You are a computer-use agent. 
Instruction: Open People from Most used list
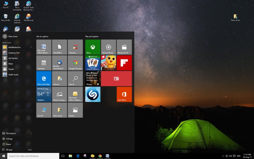[11, 69]
